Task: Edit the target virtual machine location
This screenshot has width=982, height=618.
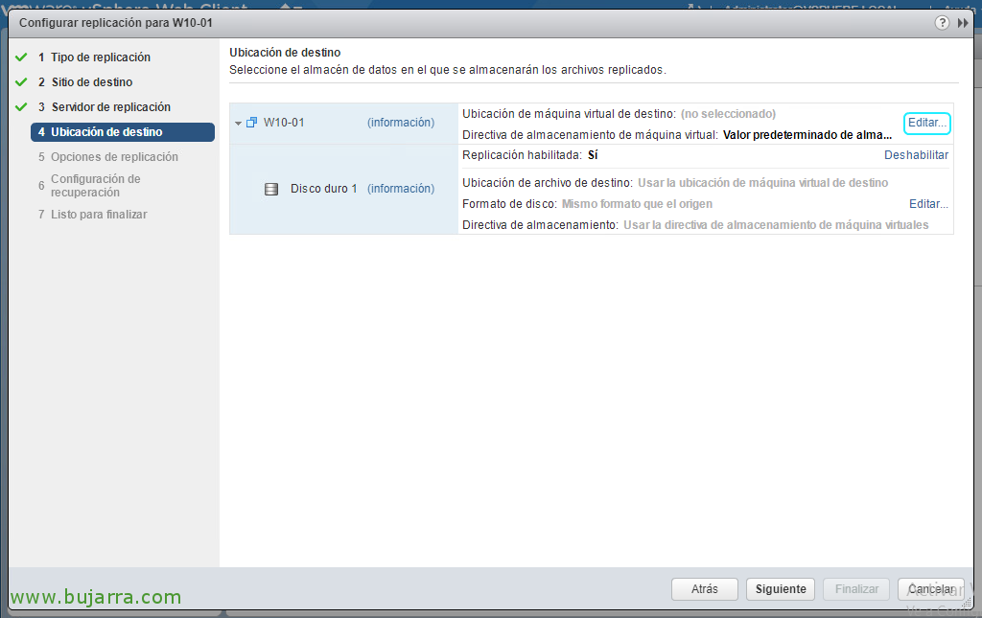Action: tap(926, 123)
